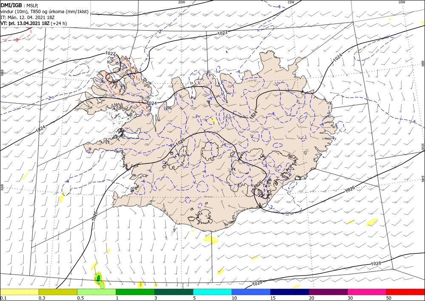
Task: Click the 1026 label southeast of Iceland over sea
Action: pyautogui.click(x=350, y=189)
